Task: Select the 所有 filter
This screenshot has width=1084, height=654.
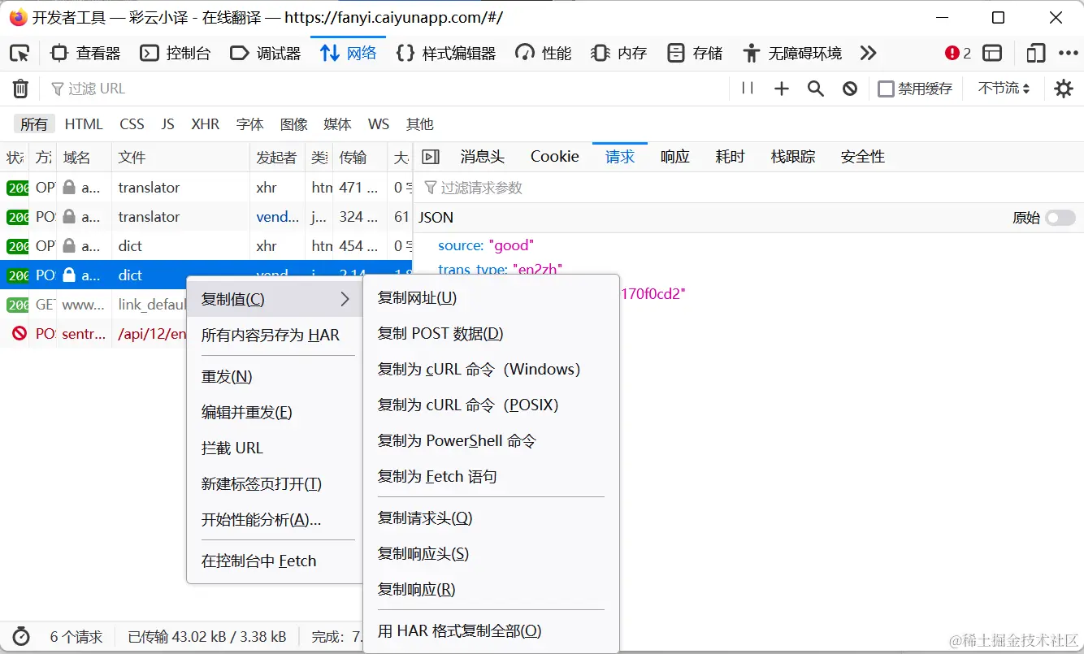Action: click(34, 124)
